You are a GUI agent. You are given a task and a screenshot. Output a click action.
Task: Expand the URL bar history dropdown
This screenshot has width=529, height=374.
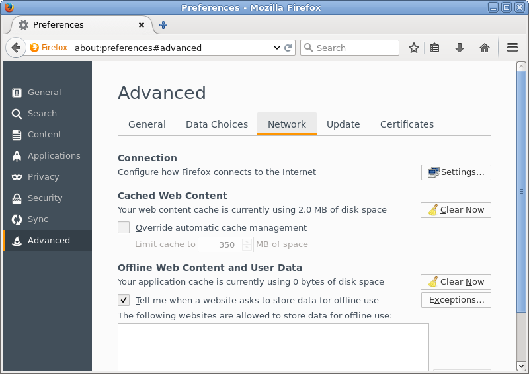coord(276,48)
